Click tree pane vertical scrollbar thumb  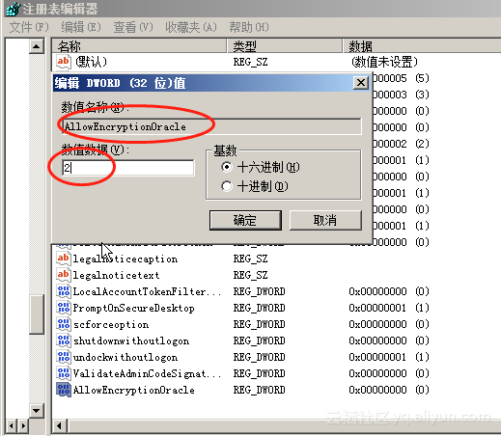[37, 314]
